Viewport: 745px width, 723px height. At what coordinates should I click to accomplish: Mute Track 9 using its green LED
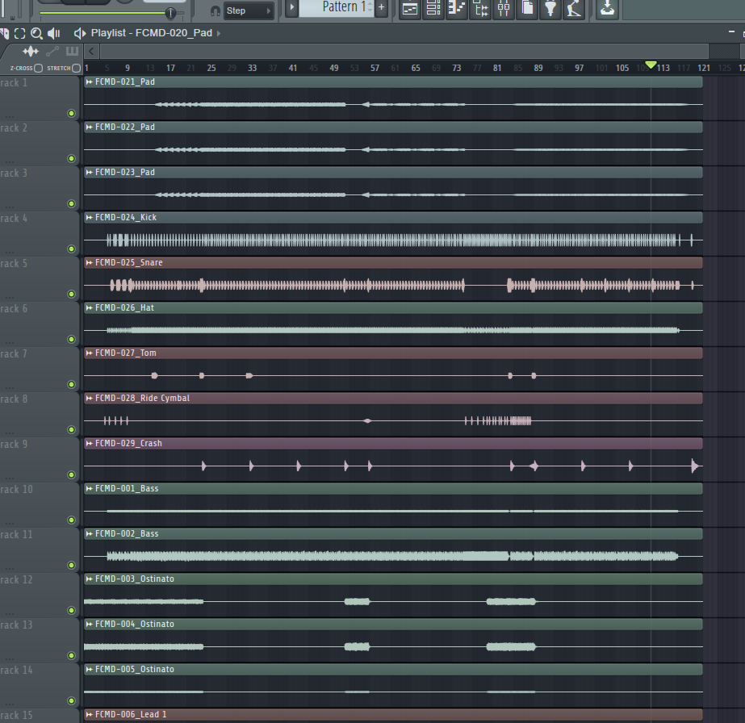(x=72, y=475)
